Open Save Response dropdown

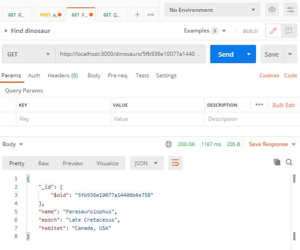coord(272,144)
